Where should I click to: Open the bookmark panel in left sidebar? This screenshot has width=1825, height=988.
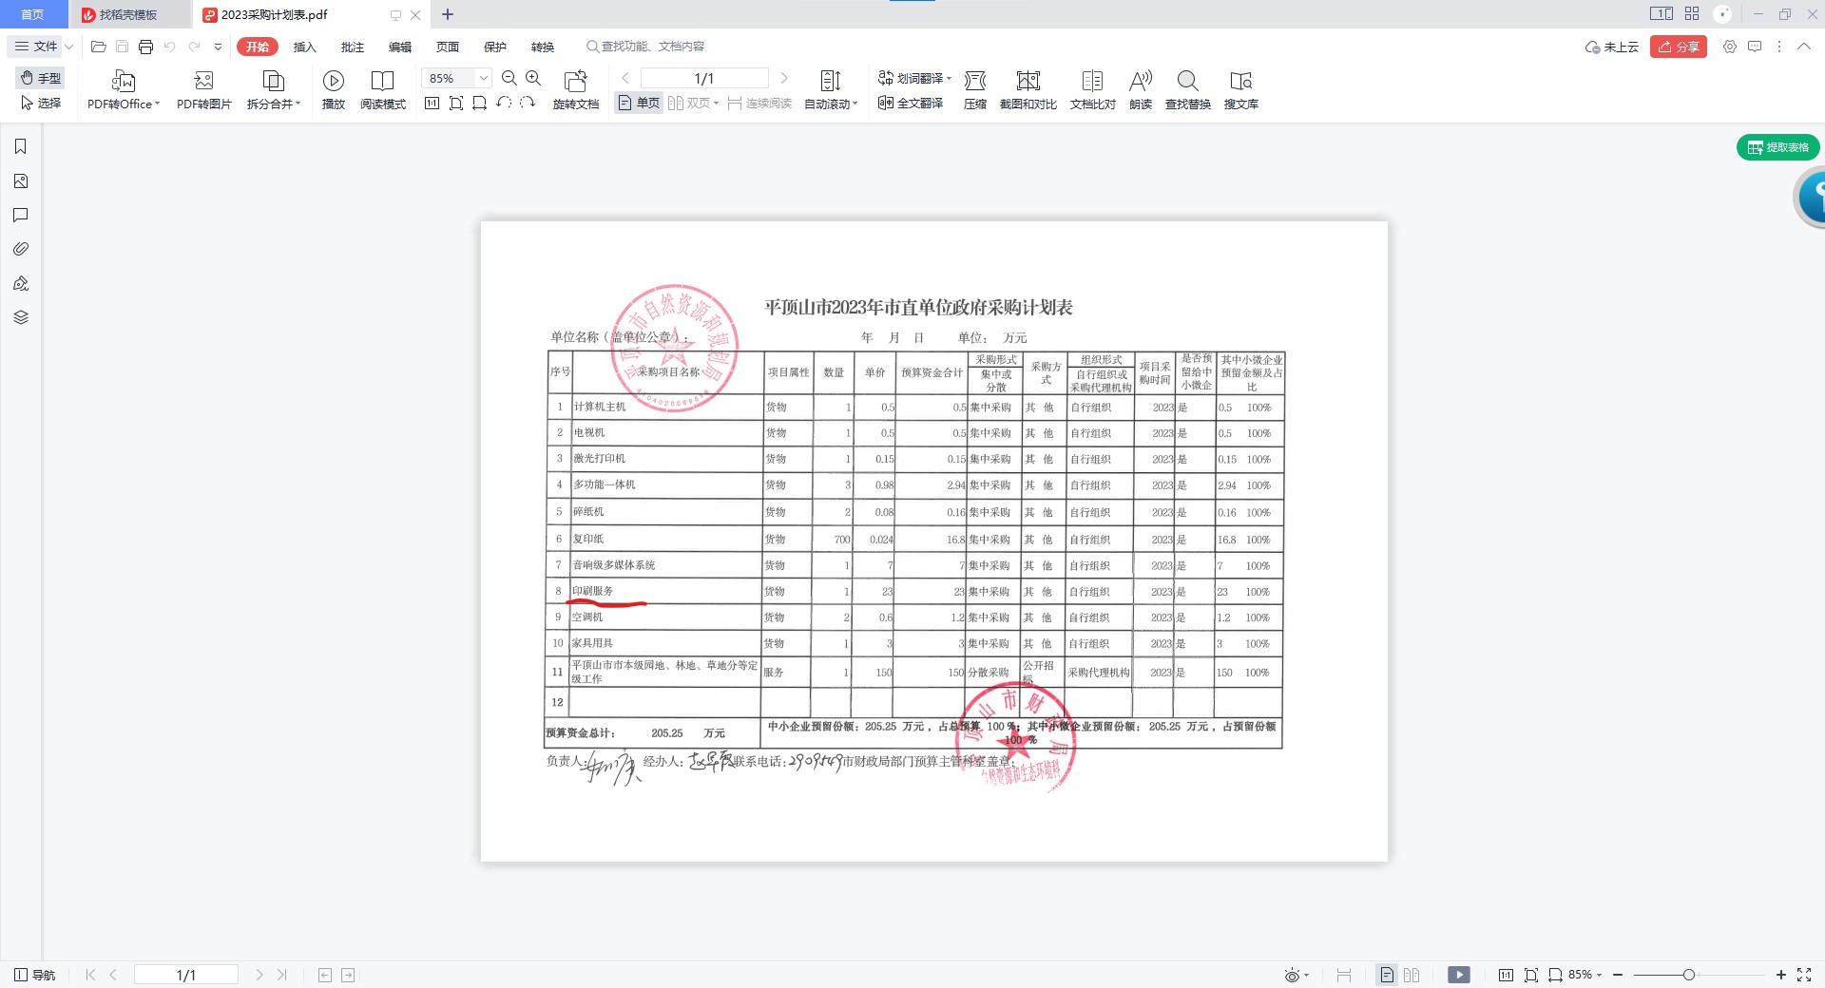pos(20,146)
